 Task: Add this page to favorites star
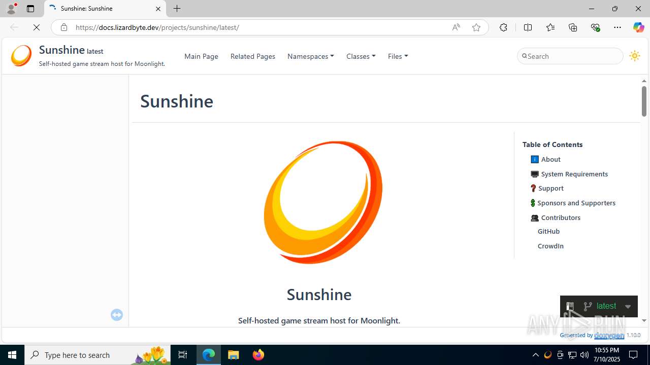tap(476, 27)
